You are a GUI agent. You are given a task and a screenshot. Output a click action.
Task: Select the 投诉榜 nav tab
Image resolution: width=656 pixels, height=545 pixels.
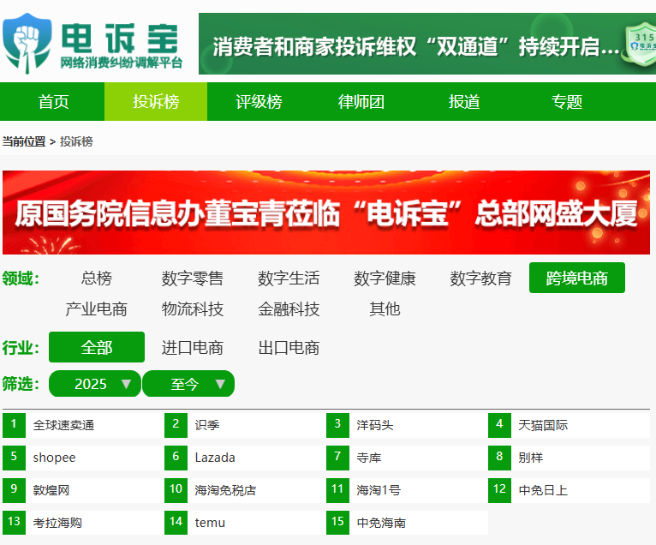156,102
